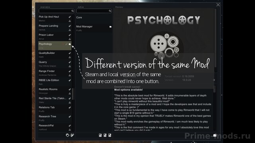Click warning triangle on Realistic Rooms row
The height and width of the screenshot is (143, 255).
pos(70,94)
